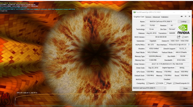Toggle the DirectCompute 5.0 checkbox

(x=174, y=83)
